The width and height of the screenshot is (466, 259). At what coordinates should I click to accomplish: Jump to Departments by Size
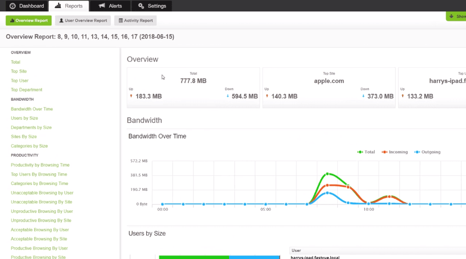tap(31, 127)
